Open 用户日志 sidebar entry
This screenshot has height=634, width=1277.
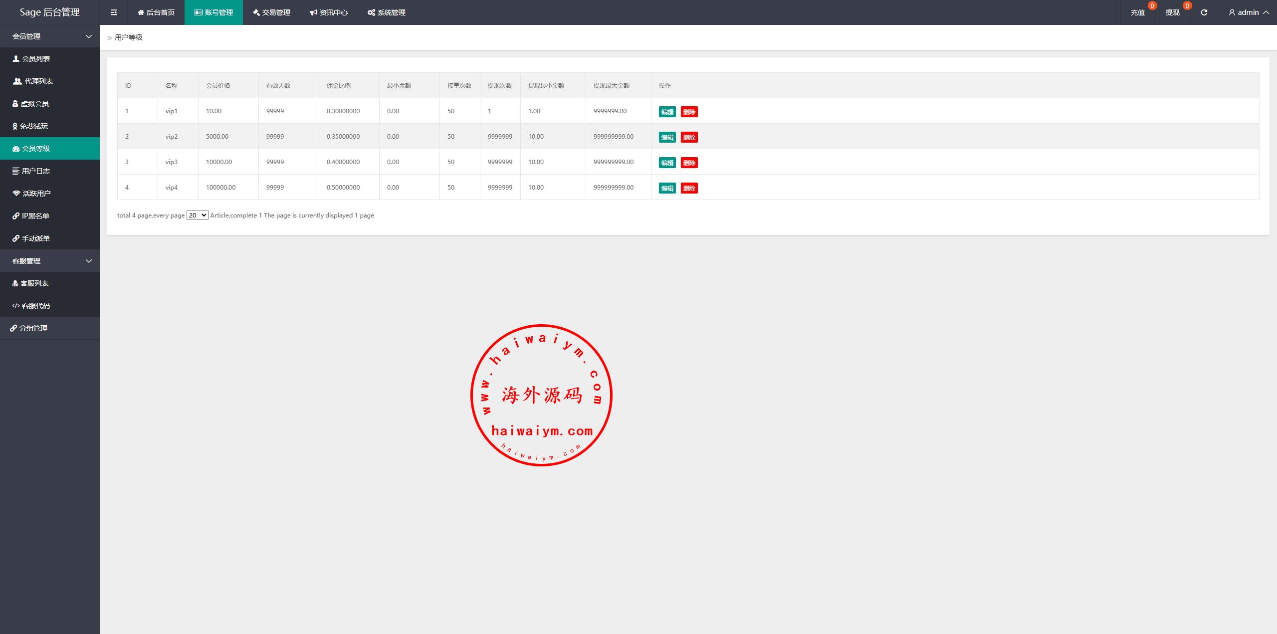(35, 171)
